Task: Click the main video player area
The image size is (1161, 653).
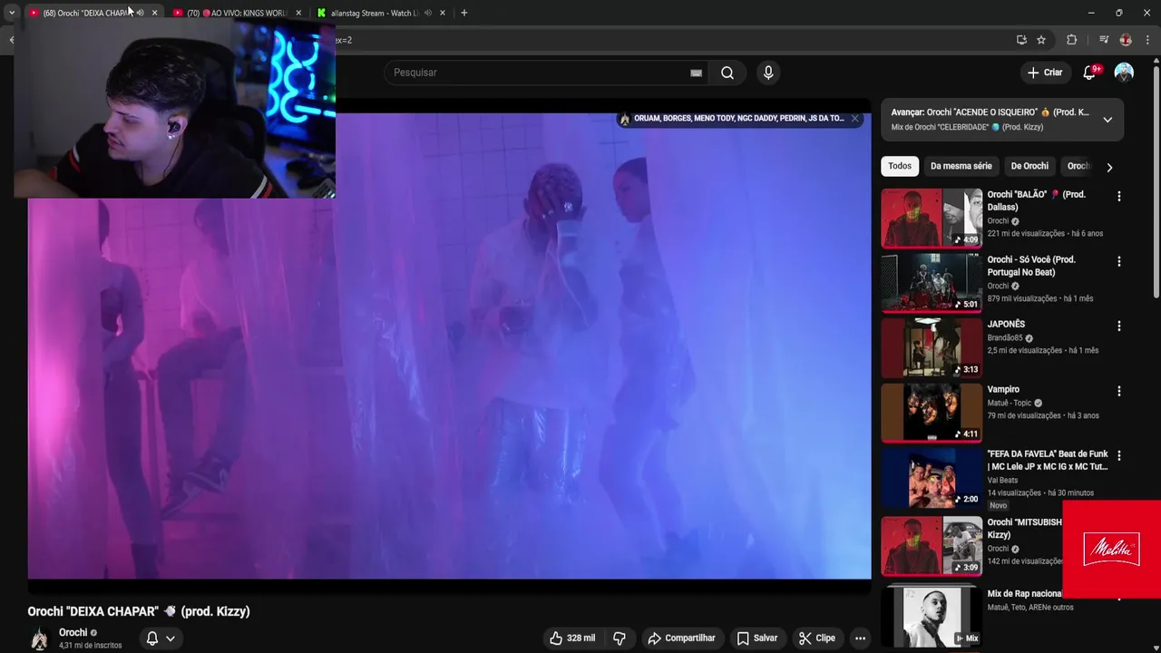Action: coord(449,345)
